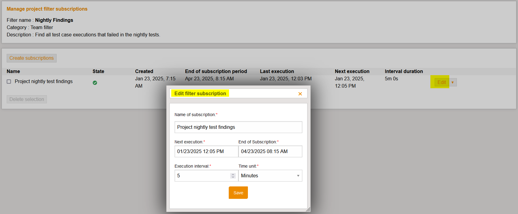Check the Project nightly test findings checkbox

point(9,82)
